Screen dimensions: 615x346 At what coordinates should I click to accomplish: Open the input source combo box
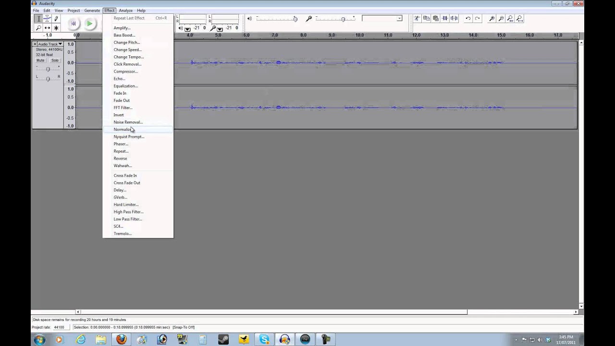click(x=382, y=18)
